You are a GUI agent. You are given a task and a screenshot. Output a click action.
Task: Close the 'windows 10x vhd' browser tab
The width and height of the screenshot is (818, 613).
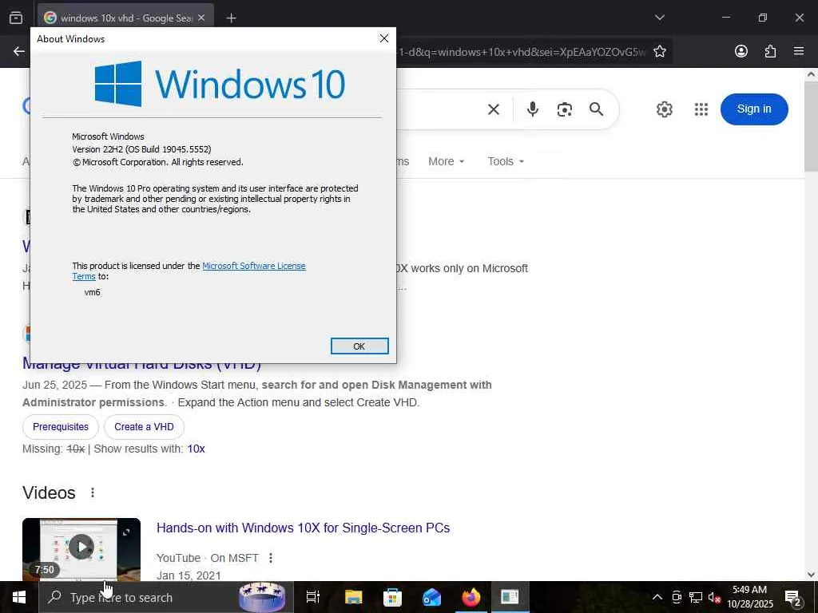(x=201, y=18)
